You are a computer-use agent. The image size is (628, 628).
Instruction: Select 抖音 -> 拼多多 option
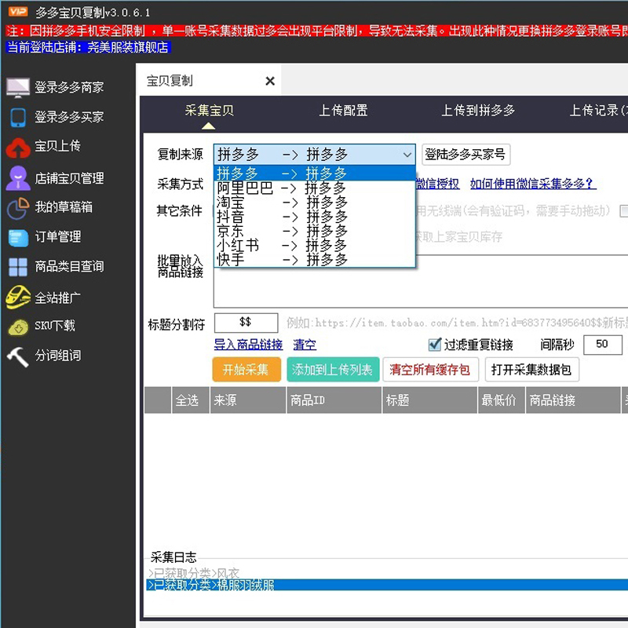(x=315, y=217)
